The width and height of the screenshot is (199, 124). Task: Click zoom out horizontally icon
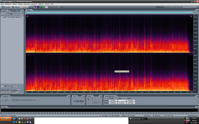(92, 99)
